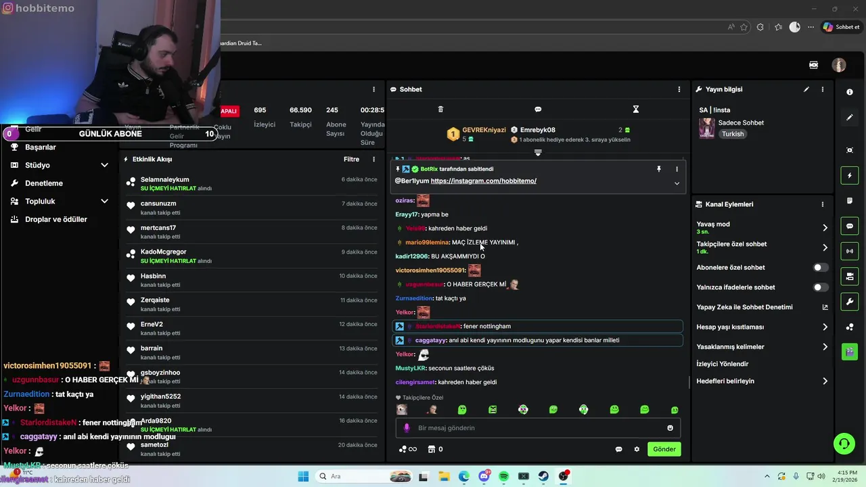Click the Sadece Sohbet category thumbnail
This screenshot has height=487, width=866.
pyautogui.click(x=707, y=128)
